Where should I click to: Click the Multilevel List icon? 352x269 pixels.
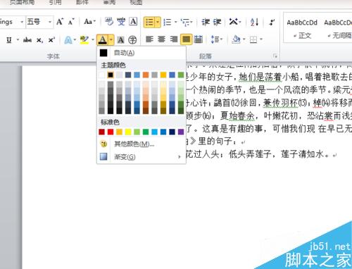tap(187, 23)
